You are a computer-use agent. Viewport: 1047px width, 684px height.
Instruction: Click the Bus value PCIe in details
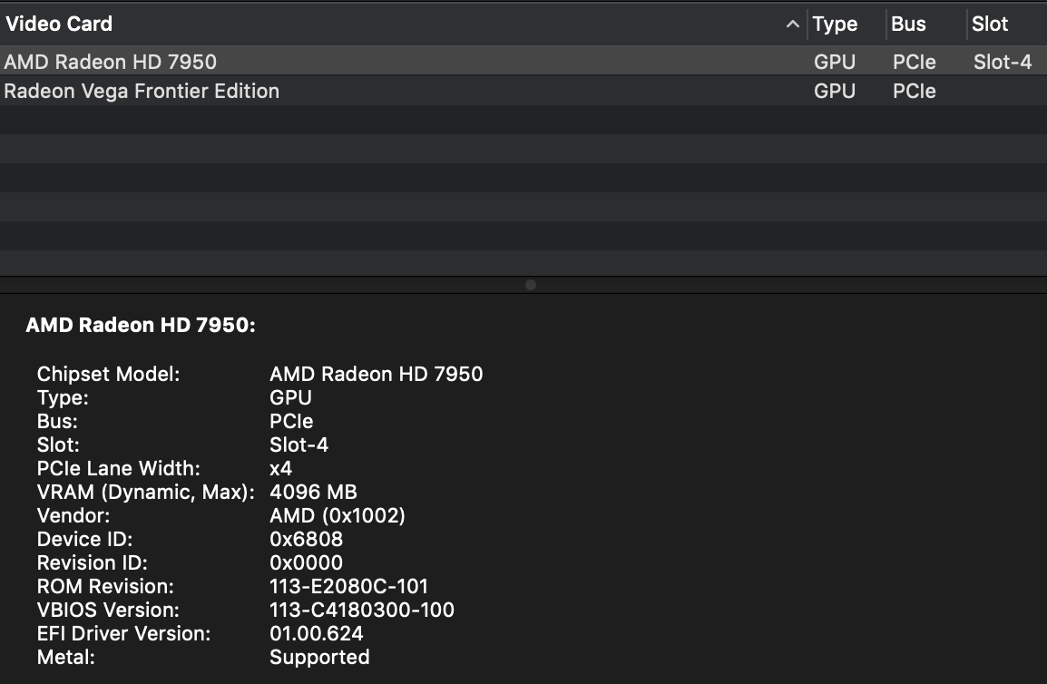[291, 422]
